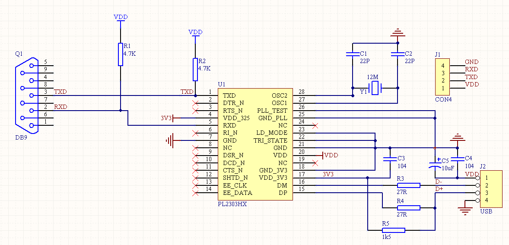Viewport: 509px width, 245px height.
Task: Click the ground symbol above C4
Action: [x=458, y=137]
